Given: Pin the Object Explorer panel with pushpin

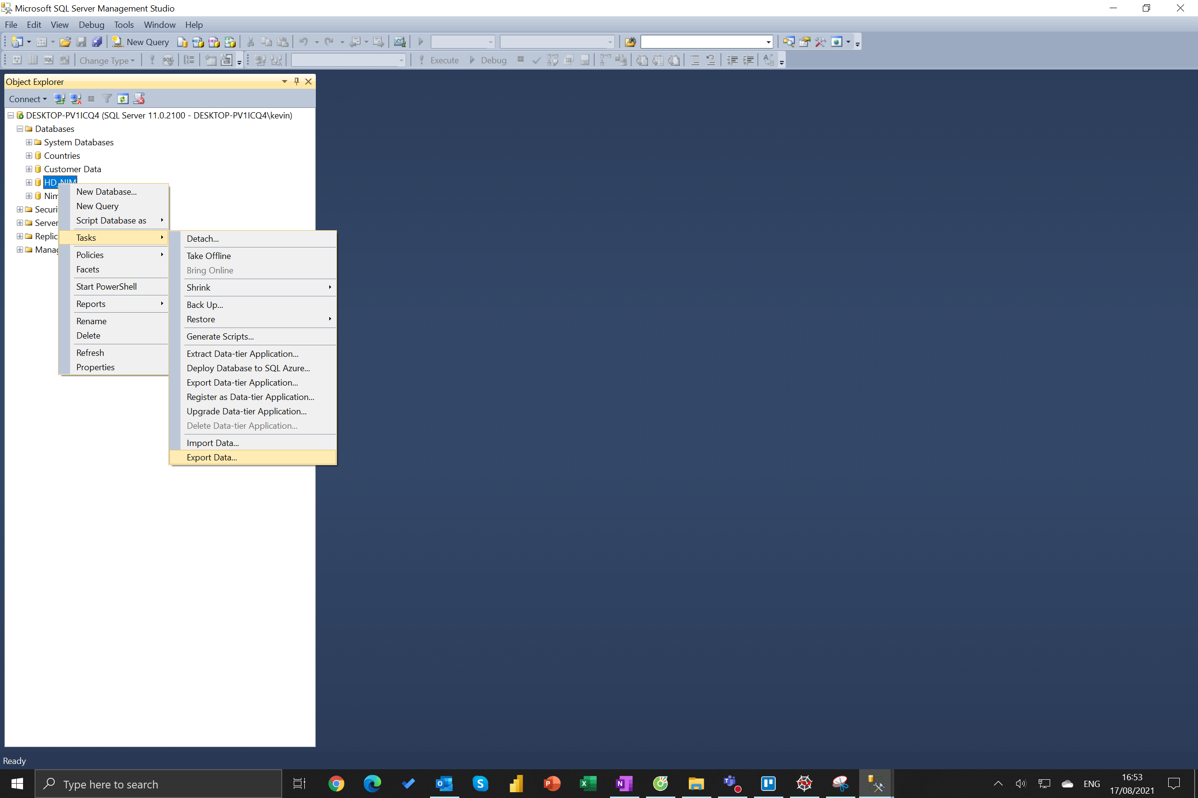Looking at the screenshot, I should (x=297, y=82).
